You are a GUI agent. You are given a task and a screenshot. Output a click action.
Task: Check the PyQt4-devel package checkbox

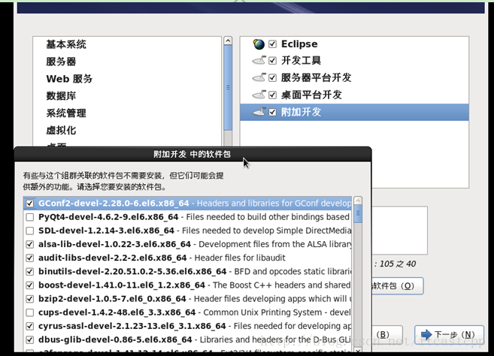[30, 217]
